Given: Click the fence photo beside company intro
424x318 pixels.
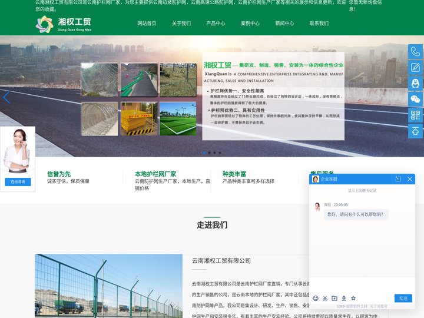Looking at the screenshot, I should 109,286.
